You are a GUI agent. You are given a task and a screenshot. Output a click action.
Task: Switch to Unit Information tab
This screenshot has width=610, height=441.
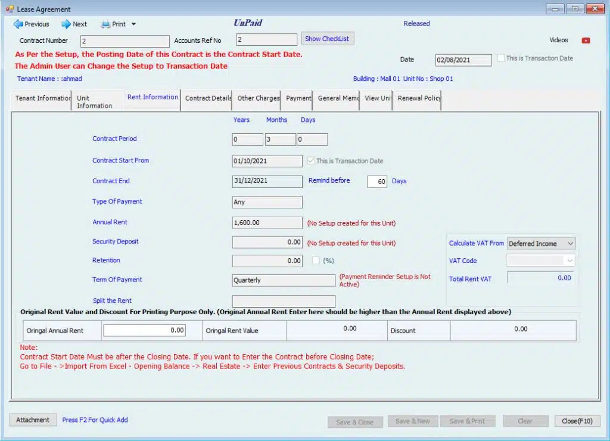[97, 102]
